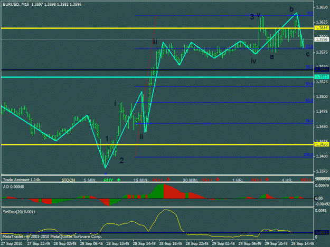The width and height of the screenshot is (330, 247).
Task: Click the 27 Sep 22:45 time label
Action: pos(39,244)
